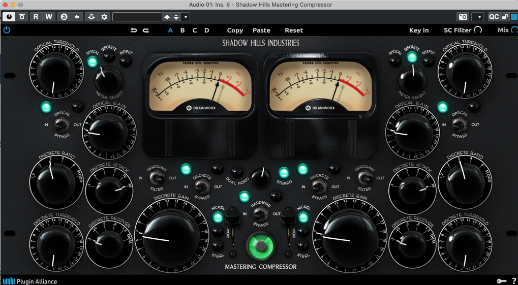Click the Key In button

419,30
